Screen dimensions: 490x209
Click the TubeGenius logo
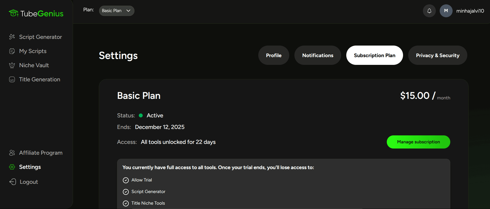click(x=36, y=13)
